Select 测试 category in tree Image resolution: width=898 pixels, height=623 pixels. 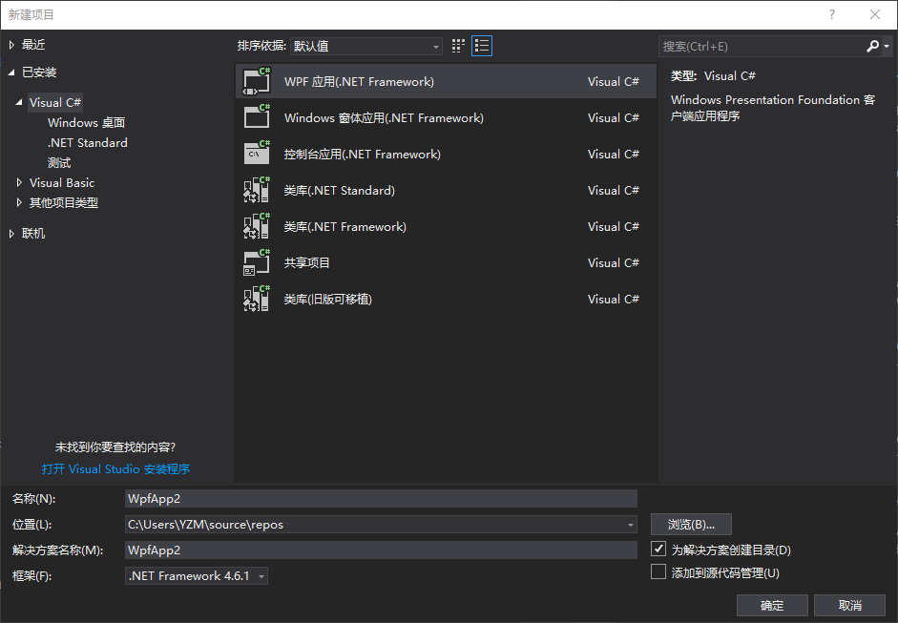point(59,162)
